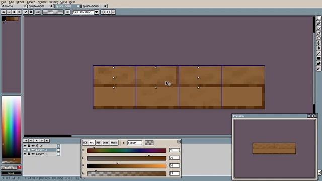Select the Eyedropper tool
Viewport: 322px width, 181px height.
tap(318, 33)
